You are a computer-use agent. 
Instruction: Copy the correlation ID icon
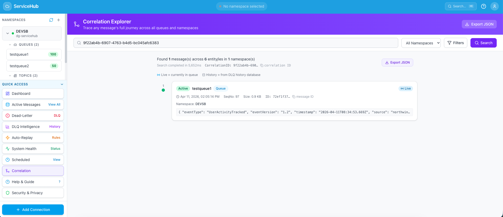tap(262, 65)
